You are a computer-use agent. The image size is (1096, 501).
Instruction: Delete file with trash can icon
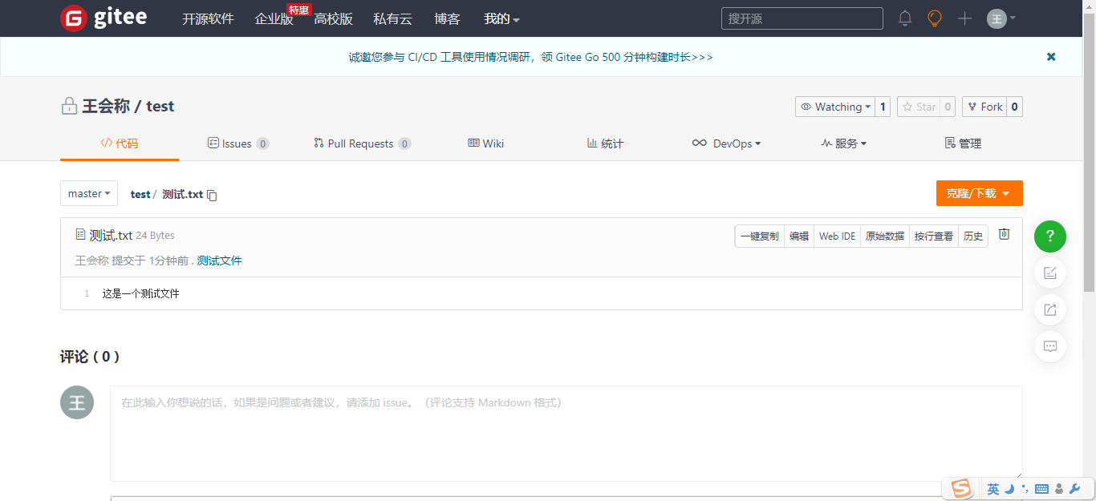(x=1004, y=234)
